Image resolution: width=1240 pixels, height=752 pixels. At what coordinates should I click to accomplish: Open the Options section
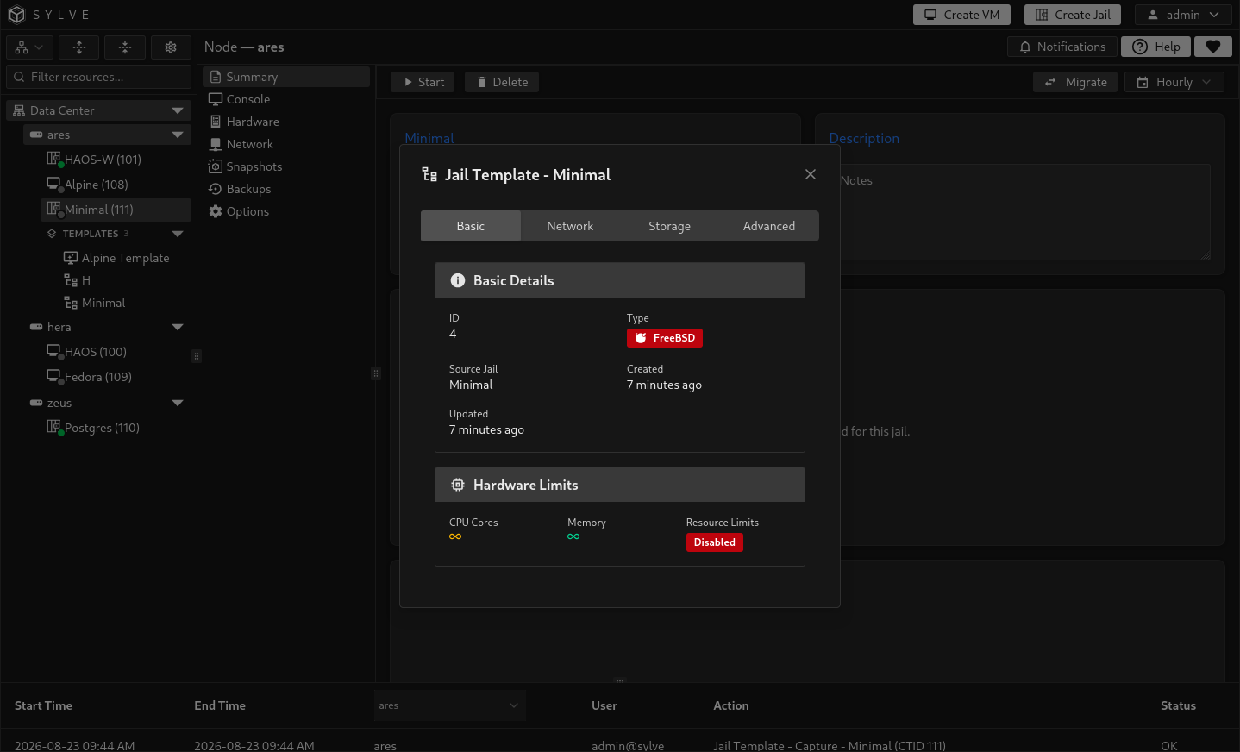pos(286,211)
